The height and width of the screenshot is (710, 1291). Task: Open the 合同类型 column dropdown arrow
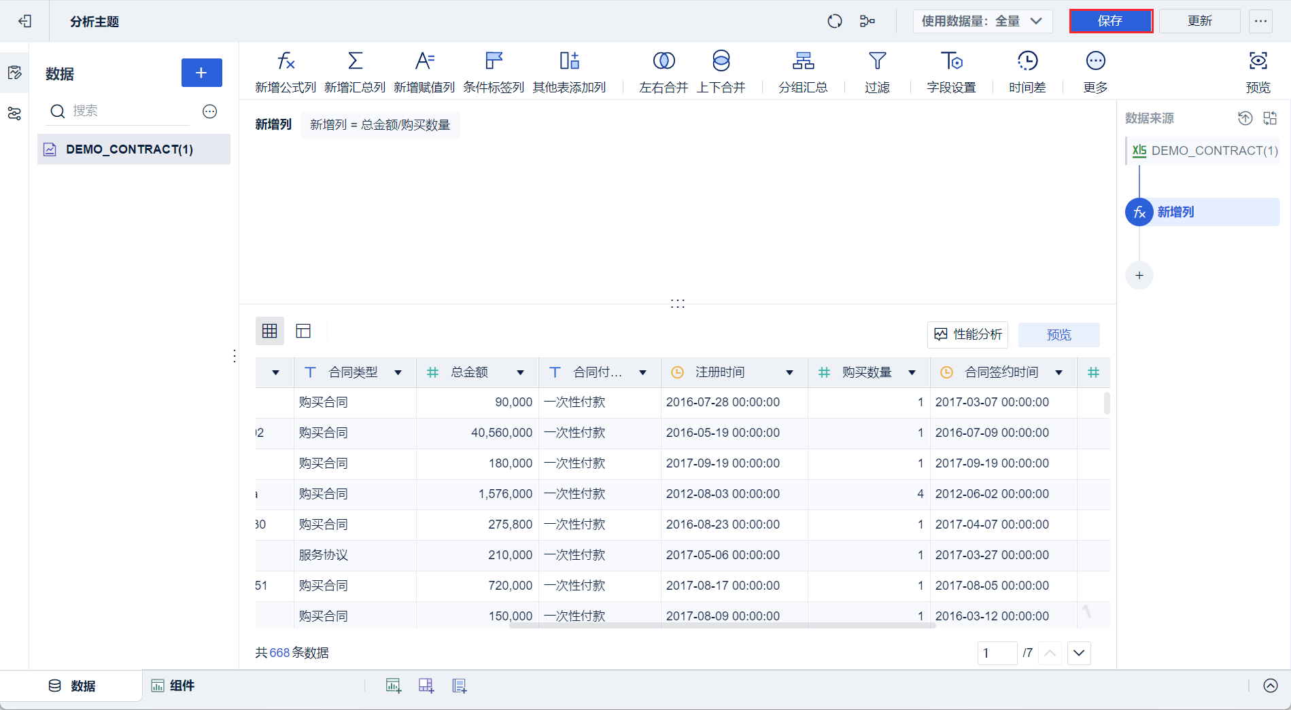pos(398,372)
